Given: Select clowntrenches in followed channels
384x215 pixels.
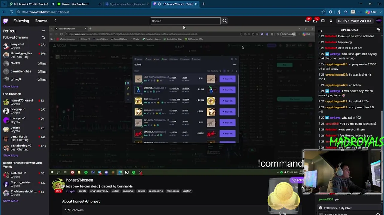Looking at the screenshot, I should coord(24,71).
